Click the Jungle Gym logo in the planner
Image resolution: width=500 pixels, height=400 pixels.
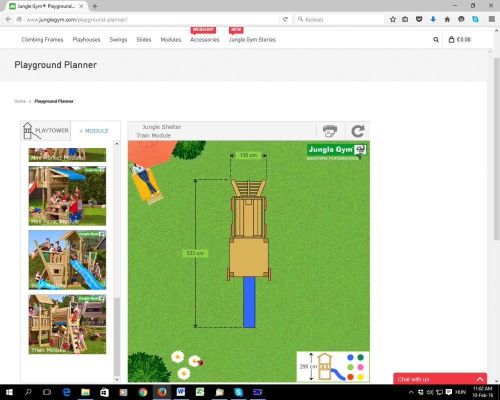(336, 152)
